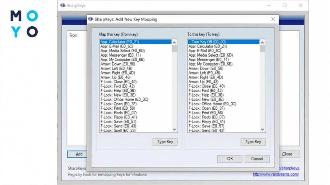Choose F-Lock: Office Home in To list
This screenshot has width=330, height=185.
pyautogui.click(x=212, y=104)
